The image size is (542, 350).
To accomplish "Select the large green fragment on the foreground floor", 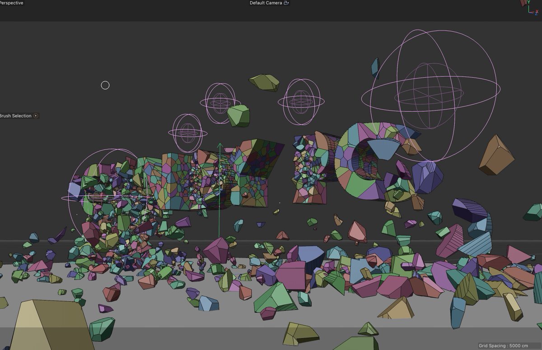I will click(x=275, y=298).
